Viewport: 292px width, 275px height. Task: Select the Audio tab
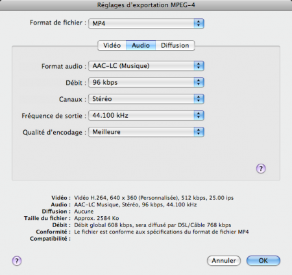pyautogui.click(x=141, y=45)
